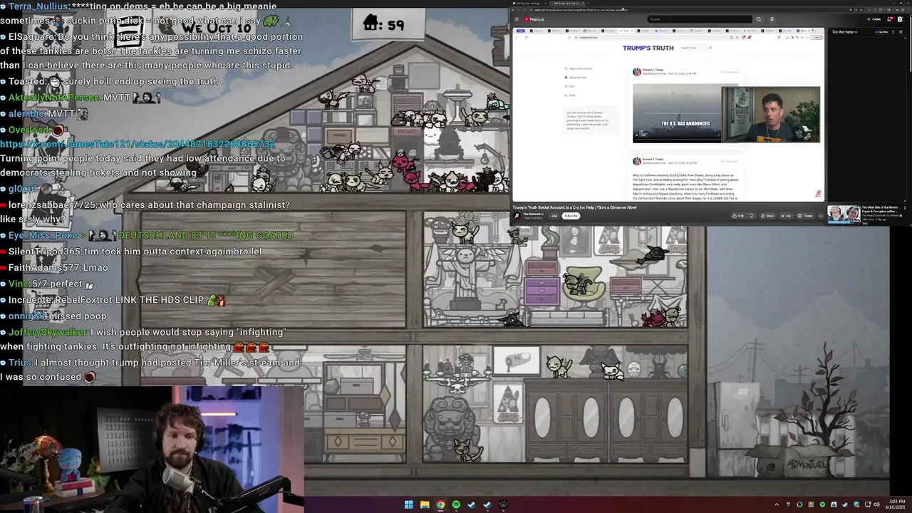
Task: Select the active YouTube Chrome tab
Action: click(567, 3)
